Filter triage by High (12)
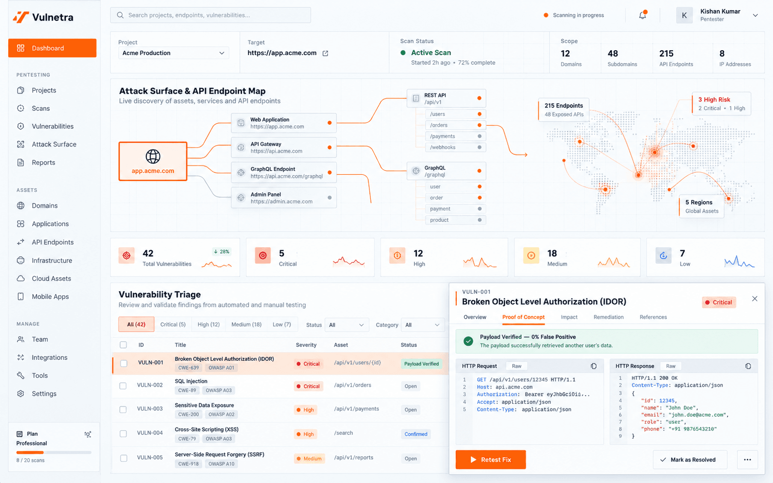This screenshot has height=483, width=773. [209, 324]
